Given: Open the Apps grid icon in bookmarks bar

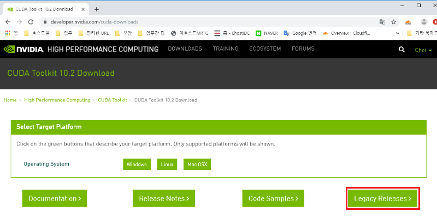Looking at the screenshot, I should pyautogui.click(x=8, y=33).
